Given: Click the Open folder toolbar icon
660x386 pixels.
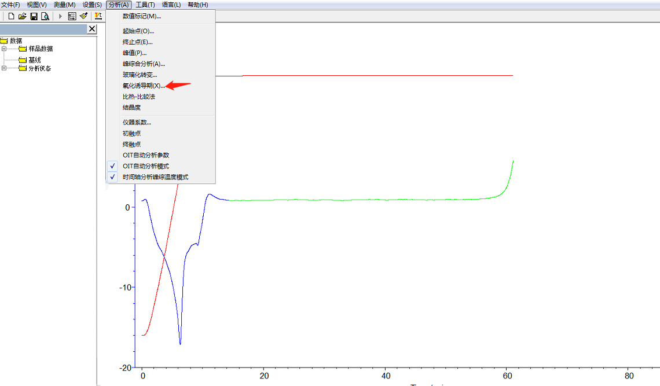Looking at the screenshot, I should 23,16.
